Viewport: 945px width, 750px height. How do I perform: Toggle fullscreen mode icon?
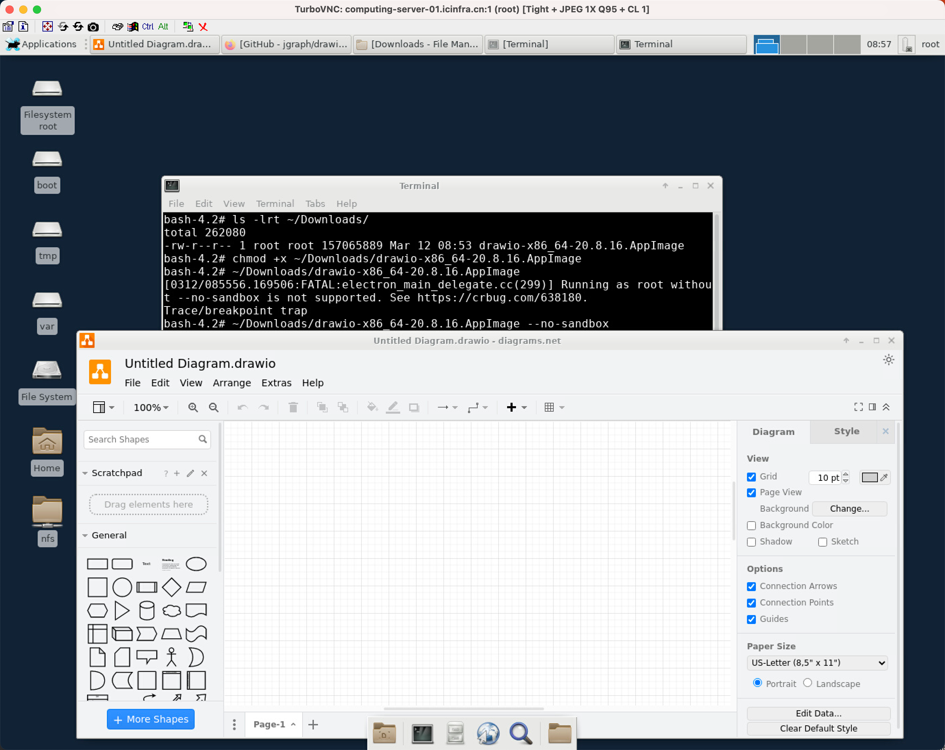pos(858,407)
